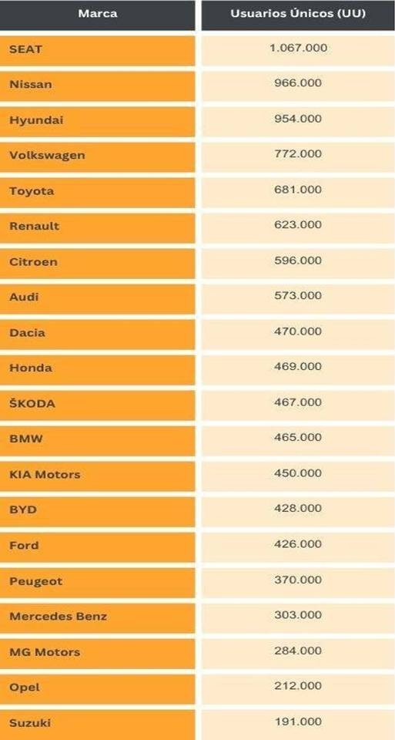395x740 pixels.
Task: Select the Mercedes Benz cell
Action: coord(97,618)
